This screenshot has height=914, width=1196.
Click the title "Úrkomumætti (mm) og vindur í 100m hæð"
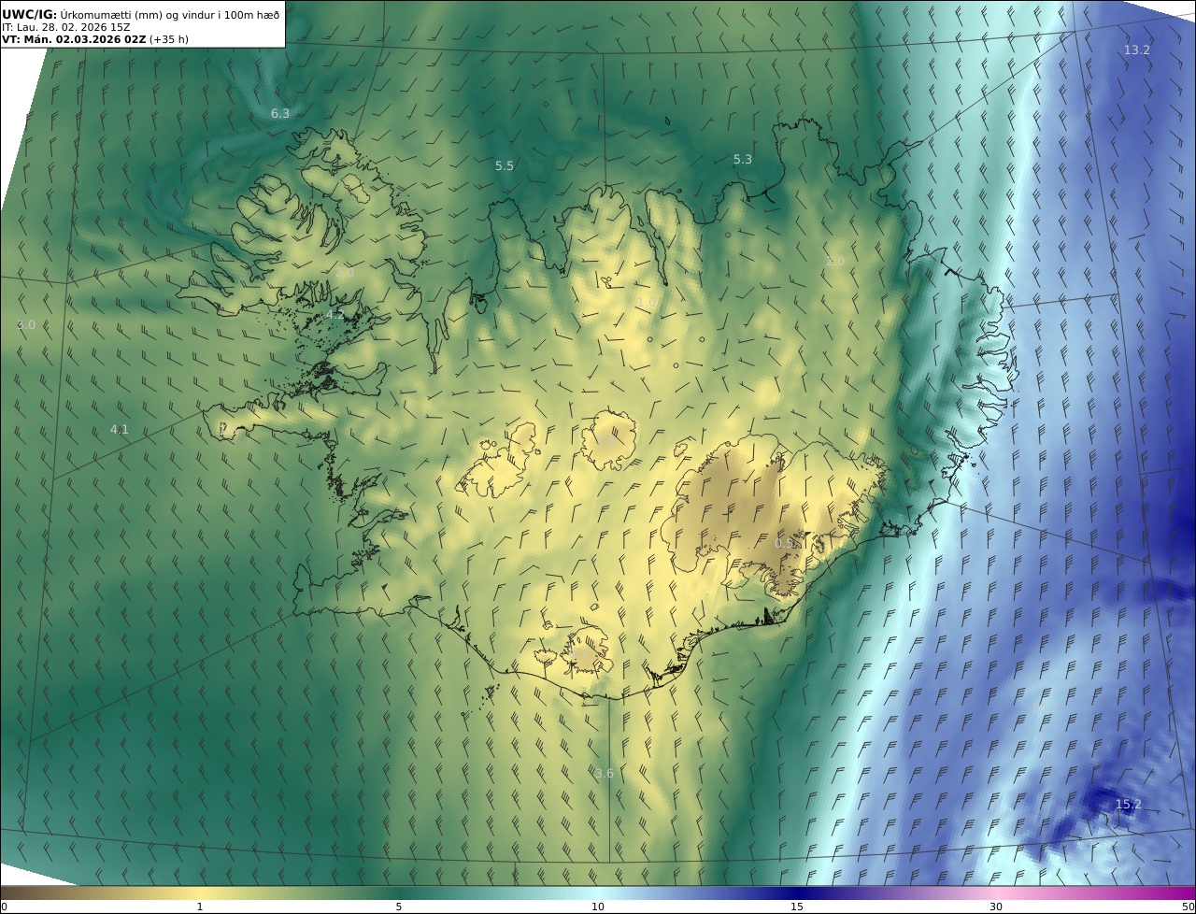point(169,14)
